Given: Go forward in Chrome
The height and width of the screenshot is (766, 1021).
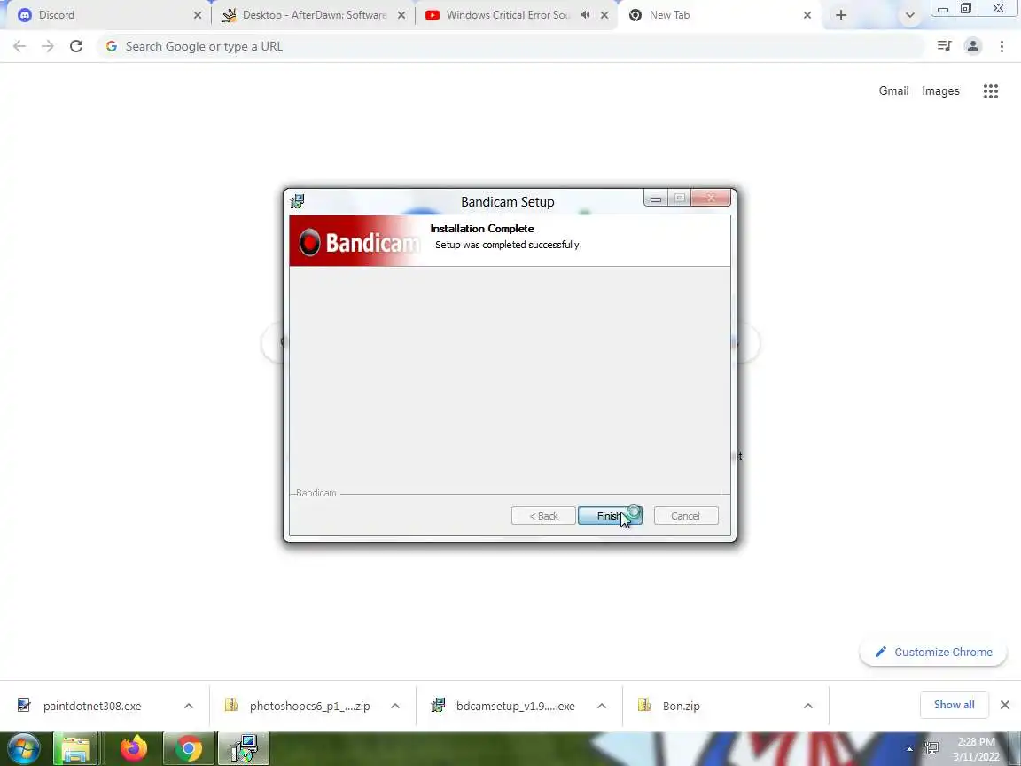Looking at the screenshot, I should tap(48, 46).
